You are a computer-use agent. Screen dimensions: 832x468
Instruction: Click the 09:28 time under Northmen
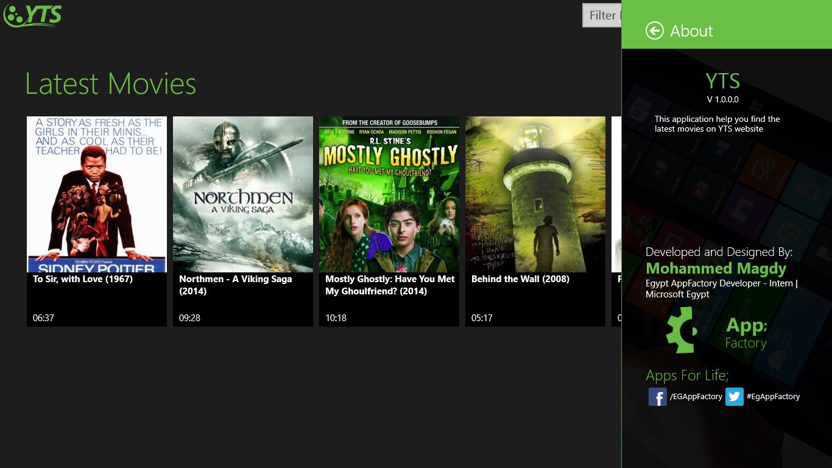(x=189, y=318)
